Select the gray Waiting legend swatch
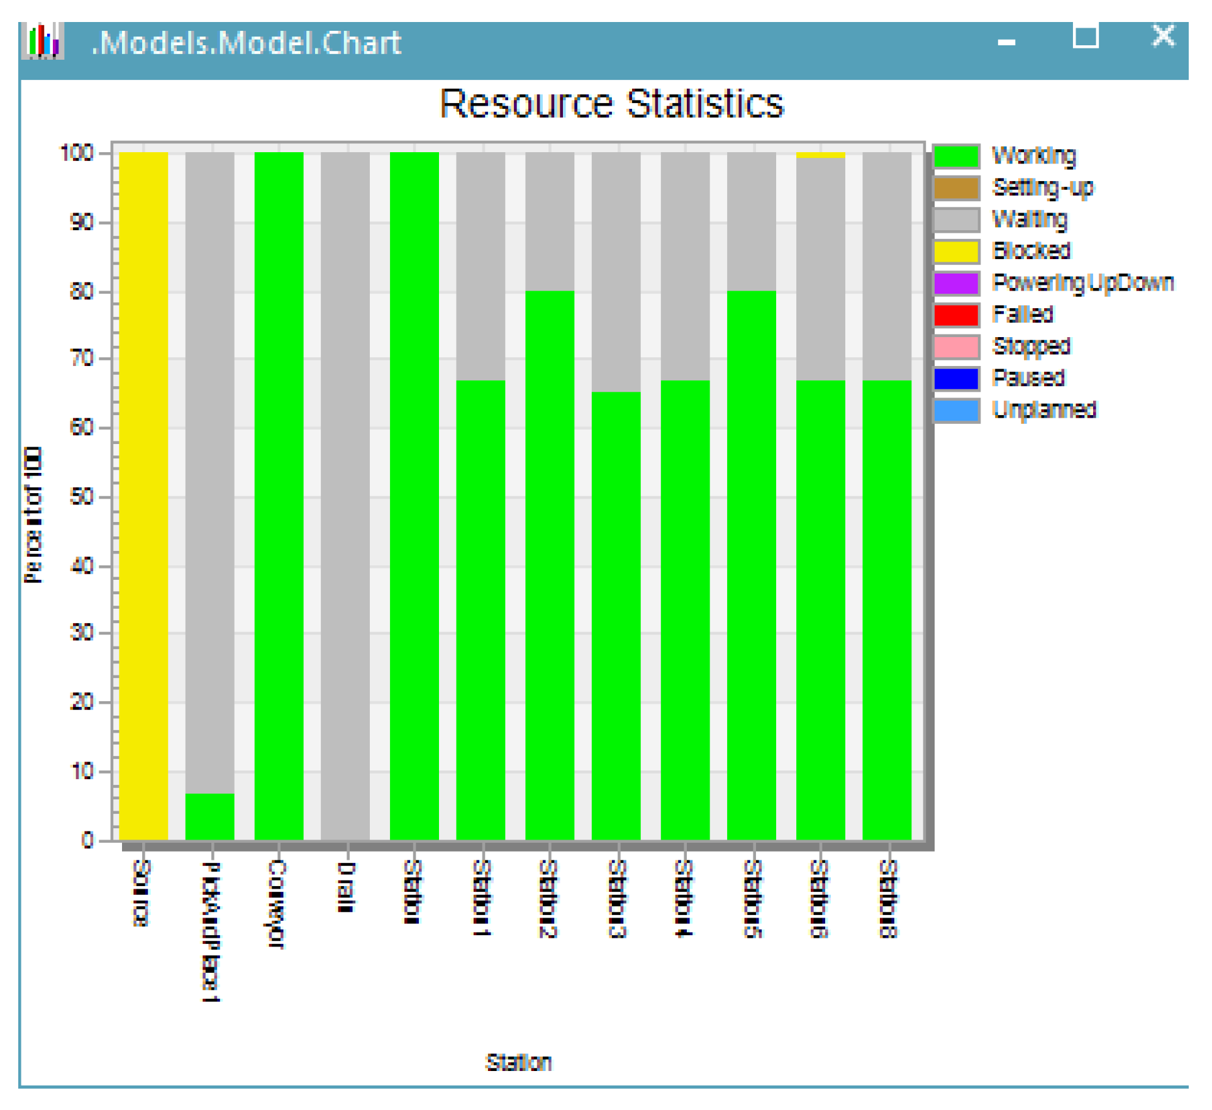Viewport: 1212px width, 1110px height. pyautogui.click(x=955, y=219)
